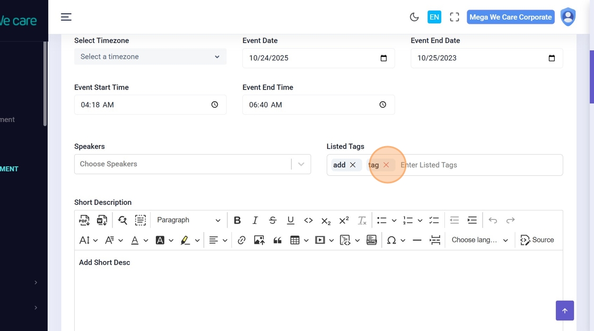594x331 pixels.
Task: Open the Paragraph heading dropdown
Action: click(x=188, y=220)
